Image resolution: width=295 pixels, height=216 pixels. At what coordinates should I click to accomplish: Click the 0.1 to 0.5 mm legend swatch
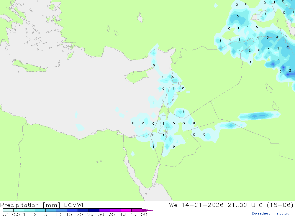(8, 210)
